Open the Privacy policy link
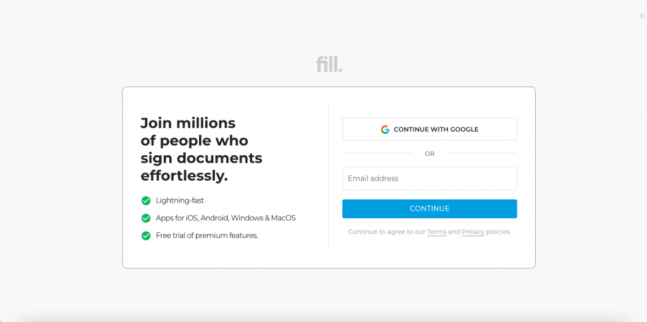 (x=473, y=232)
